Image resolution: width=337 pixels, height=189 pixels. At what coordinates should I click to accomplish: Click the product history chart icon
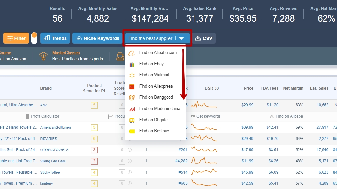pyautogui.click(x=111, y=117)
